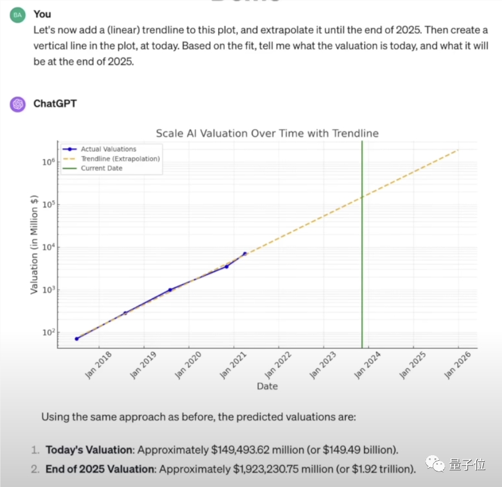This screenshot has height=487, width=502.
Task: Click the purple ChatGPT logo icon
Action: pos(18,104)
